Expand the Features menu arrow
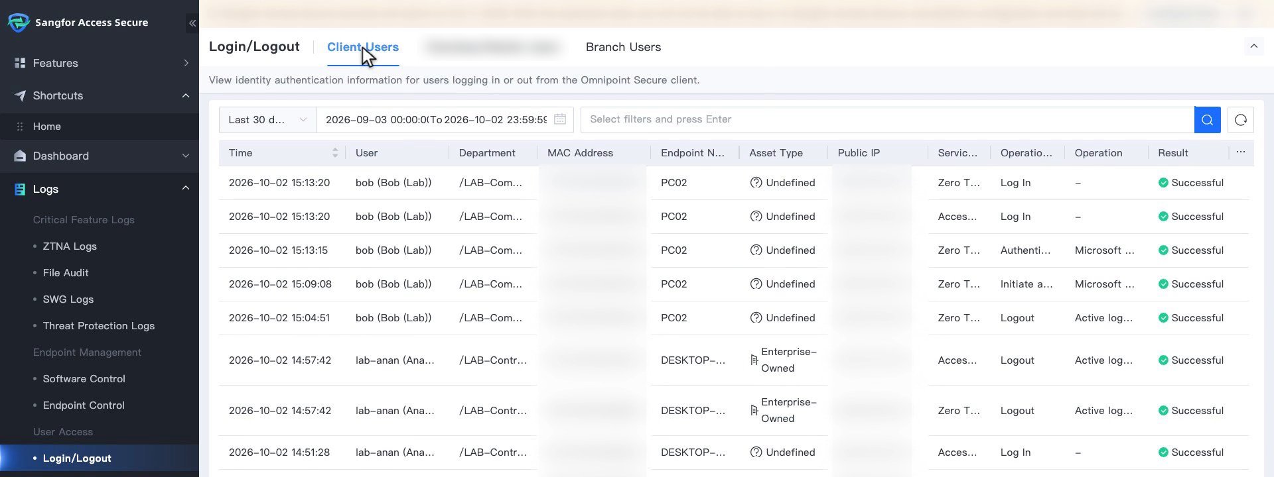This screenshot has height=477, width=1274. (186, 63)
